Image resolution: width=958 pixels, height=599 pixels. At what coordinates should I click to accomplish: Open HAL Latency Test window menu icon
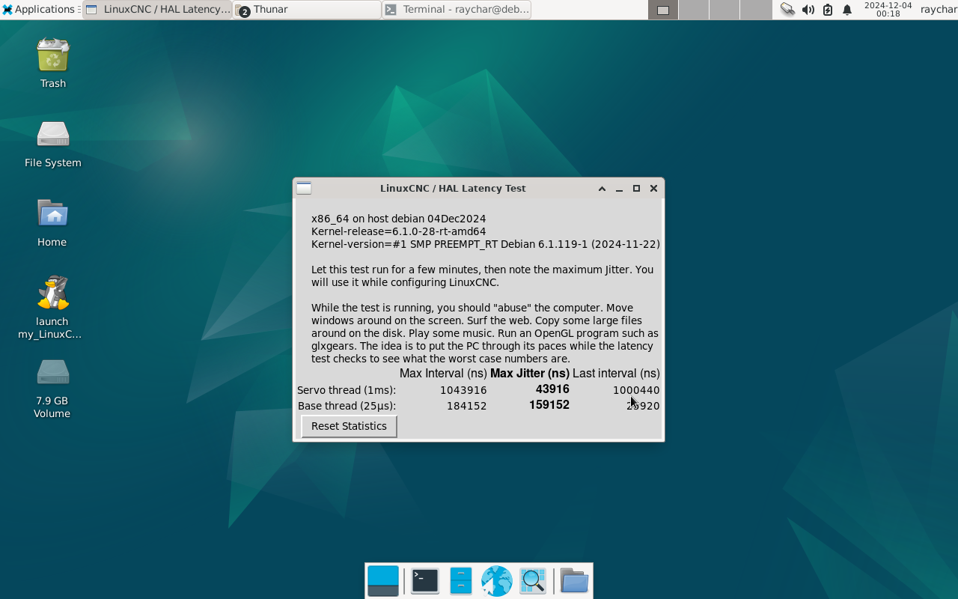[x=304, y=189]
